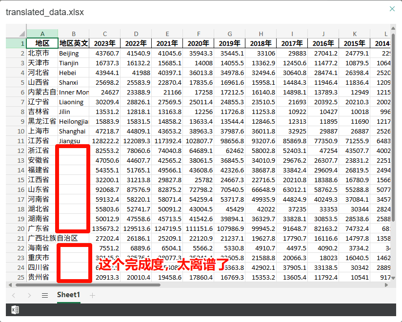The width and height of the screenshot is (402, 322).
Task: Select column K header
Action: (x=355, y=34)
